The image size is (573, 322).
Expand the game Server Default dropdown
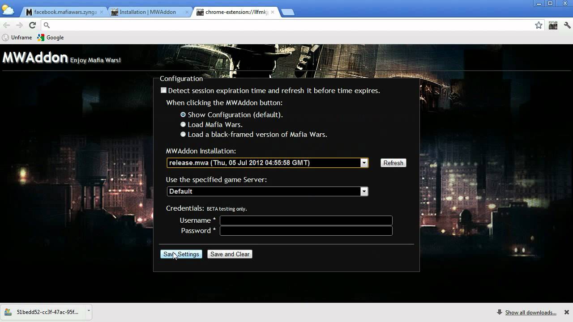pos(268,191)
